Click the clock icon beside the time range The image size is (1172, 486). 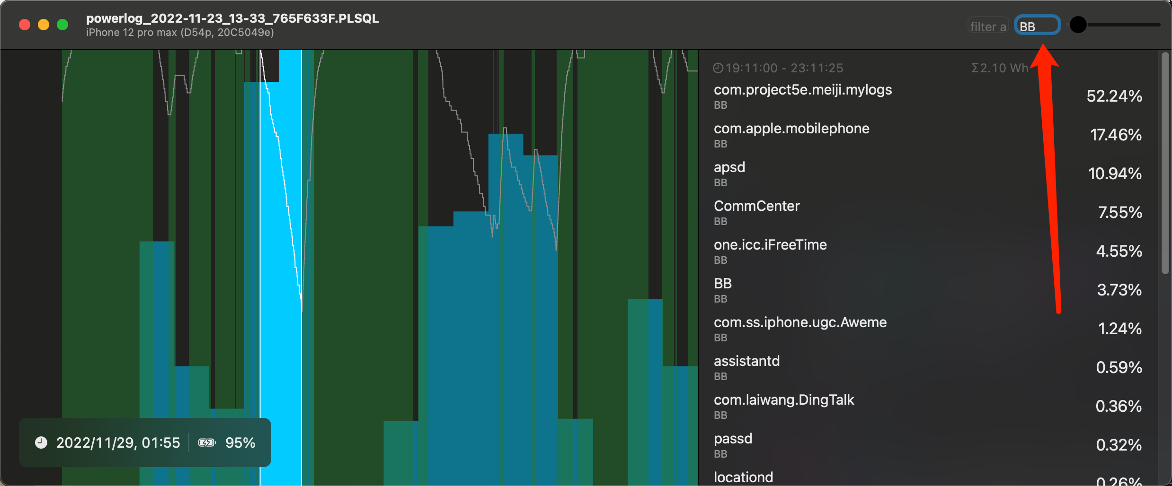[x=718, y=68]
